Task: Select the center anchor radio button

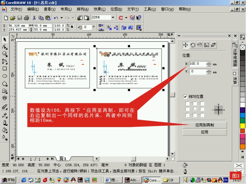Action: (195, 109)
